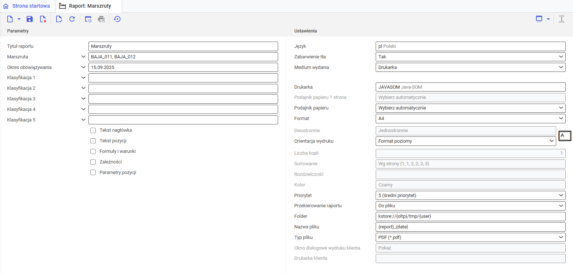Click the restore history icon
Viewport: 573px width, 274px height.
(117, 19)
